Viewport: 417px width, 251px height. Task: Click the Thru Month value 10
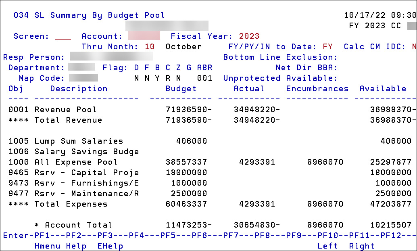[x=149, y=46]
